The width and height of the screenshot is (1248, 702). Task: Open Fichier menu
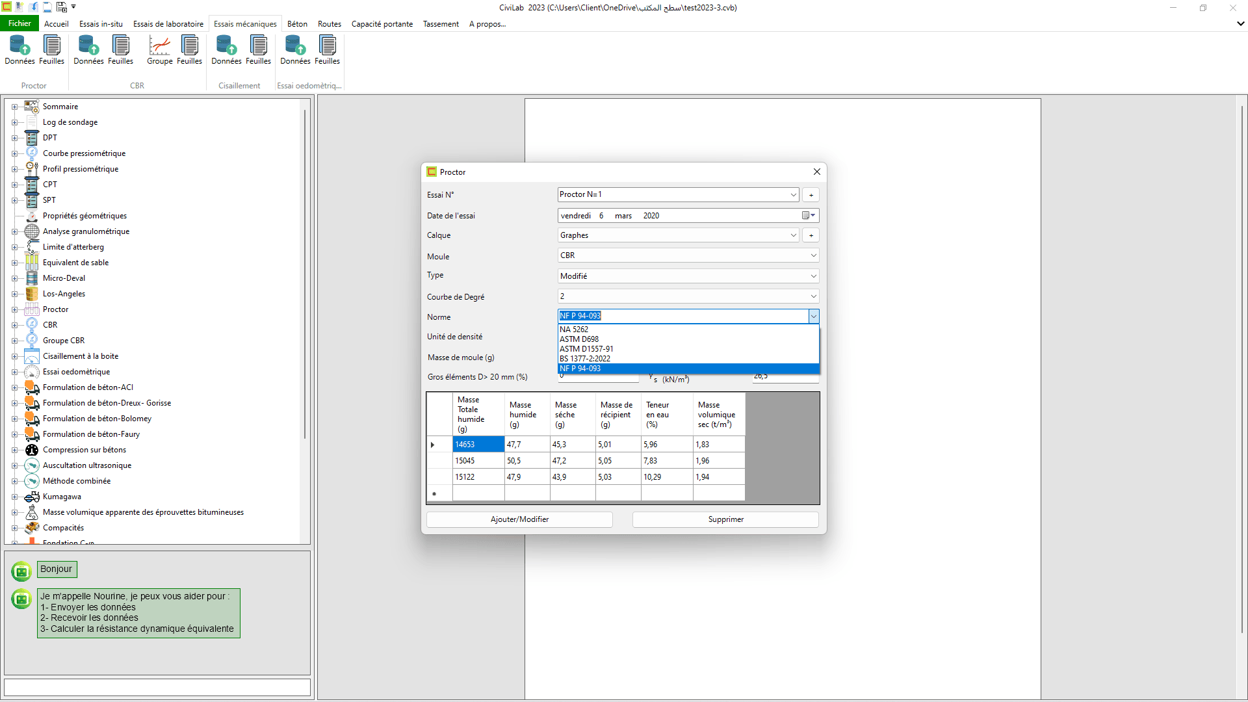(x=19, y=23)
